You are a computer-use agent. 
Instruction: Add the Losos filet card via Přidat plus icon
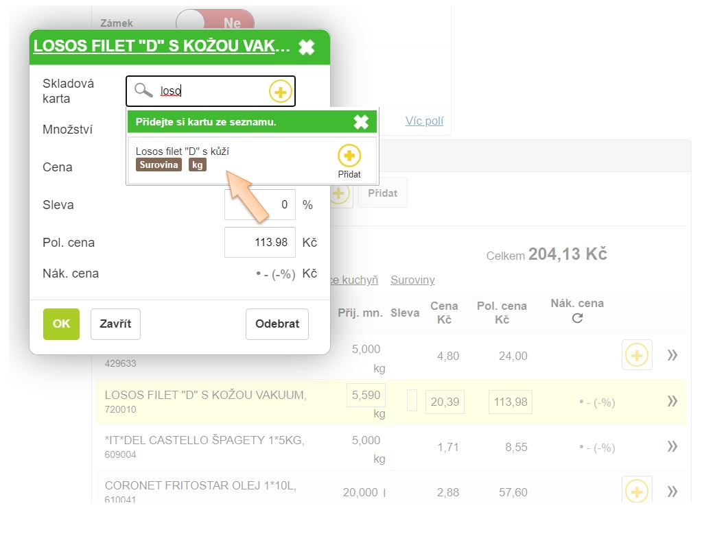(349, 156)
